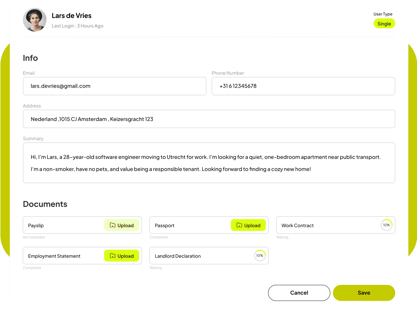Click the Completed status under Passport

(159, 237)
